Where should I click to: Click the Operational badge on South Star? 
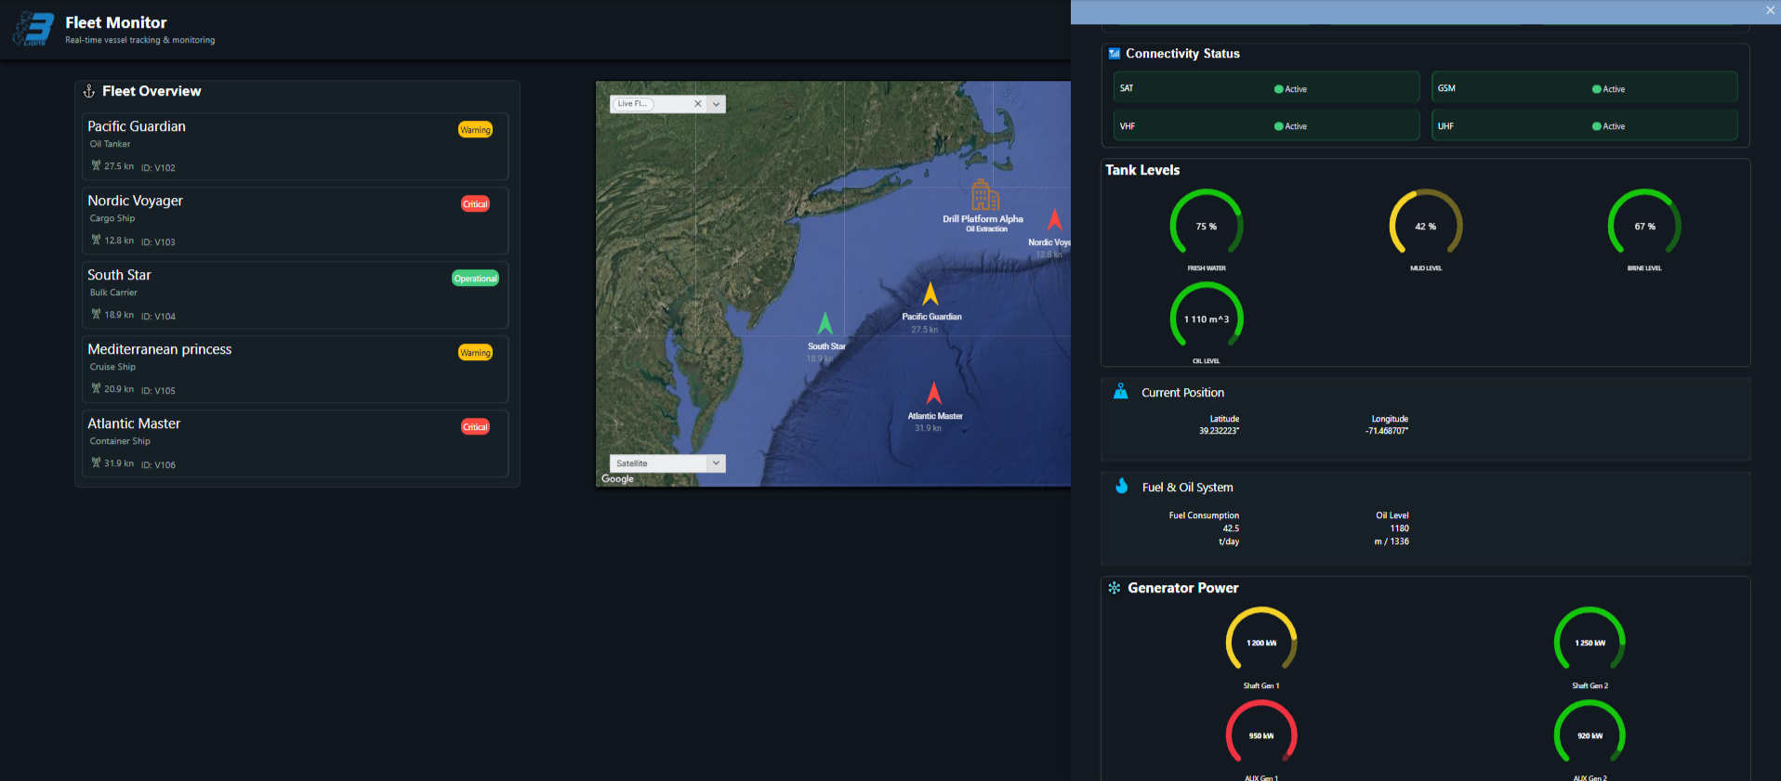pos(475,279)
